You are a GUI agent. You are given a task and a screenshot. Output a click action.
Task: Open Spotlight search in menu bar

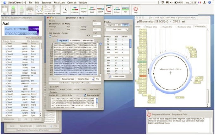click(x=210, y=2)
